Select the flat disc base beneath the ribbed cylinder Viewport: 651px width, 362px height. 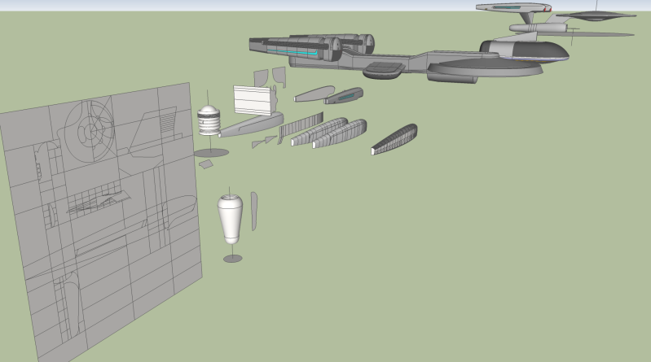pyautogui.click(x=211, y=153)
